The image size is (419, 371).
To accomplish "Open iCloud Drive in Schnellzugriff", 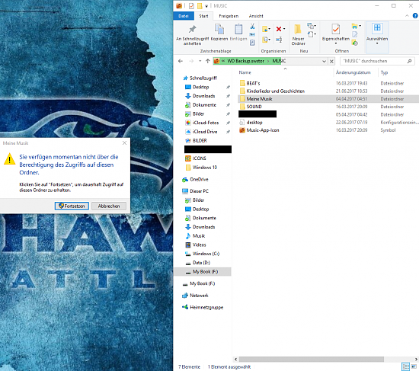I will (x=205, y=132).
